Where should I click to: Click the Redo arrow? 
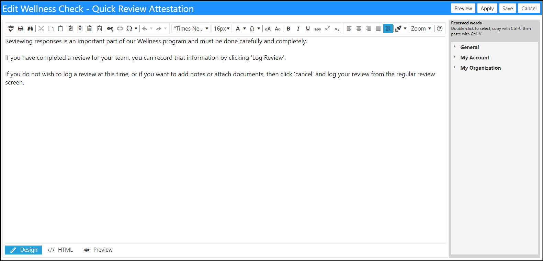coord(159,29)
